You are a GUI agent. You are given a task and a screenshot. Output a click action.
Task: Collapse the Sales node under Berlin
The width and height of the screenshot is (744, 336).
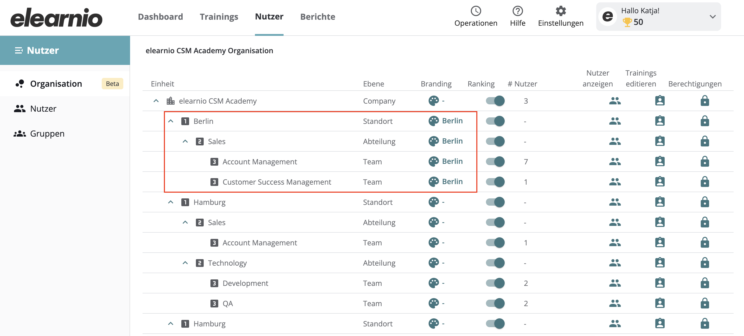pyautogui.click(x=185, y=141)
